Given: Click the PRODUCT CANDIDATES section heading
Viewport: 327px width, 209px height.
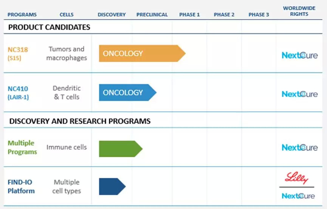Looking at the screenshot, I should 49,28.
